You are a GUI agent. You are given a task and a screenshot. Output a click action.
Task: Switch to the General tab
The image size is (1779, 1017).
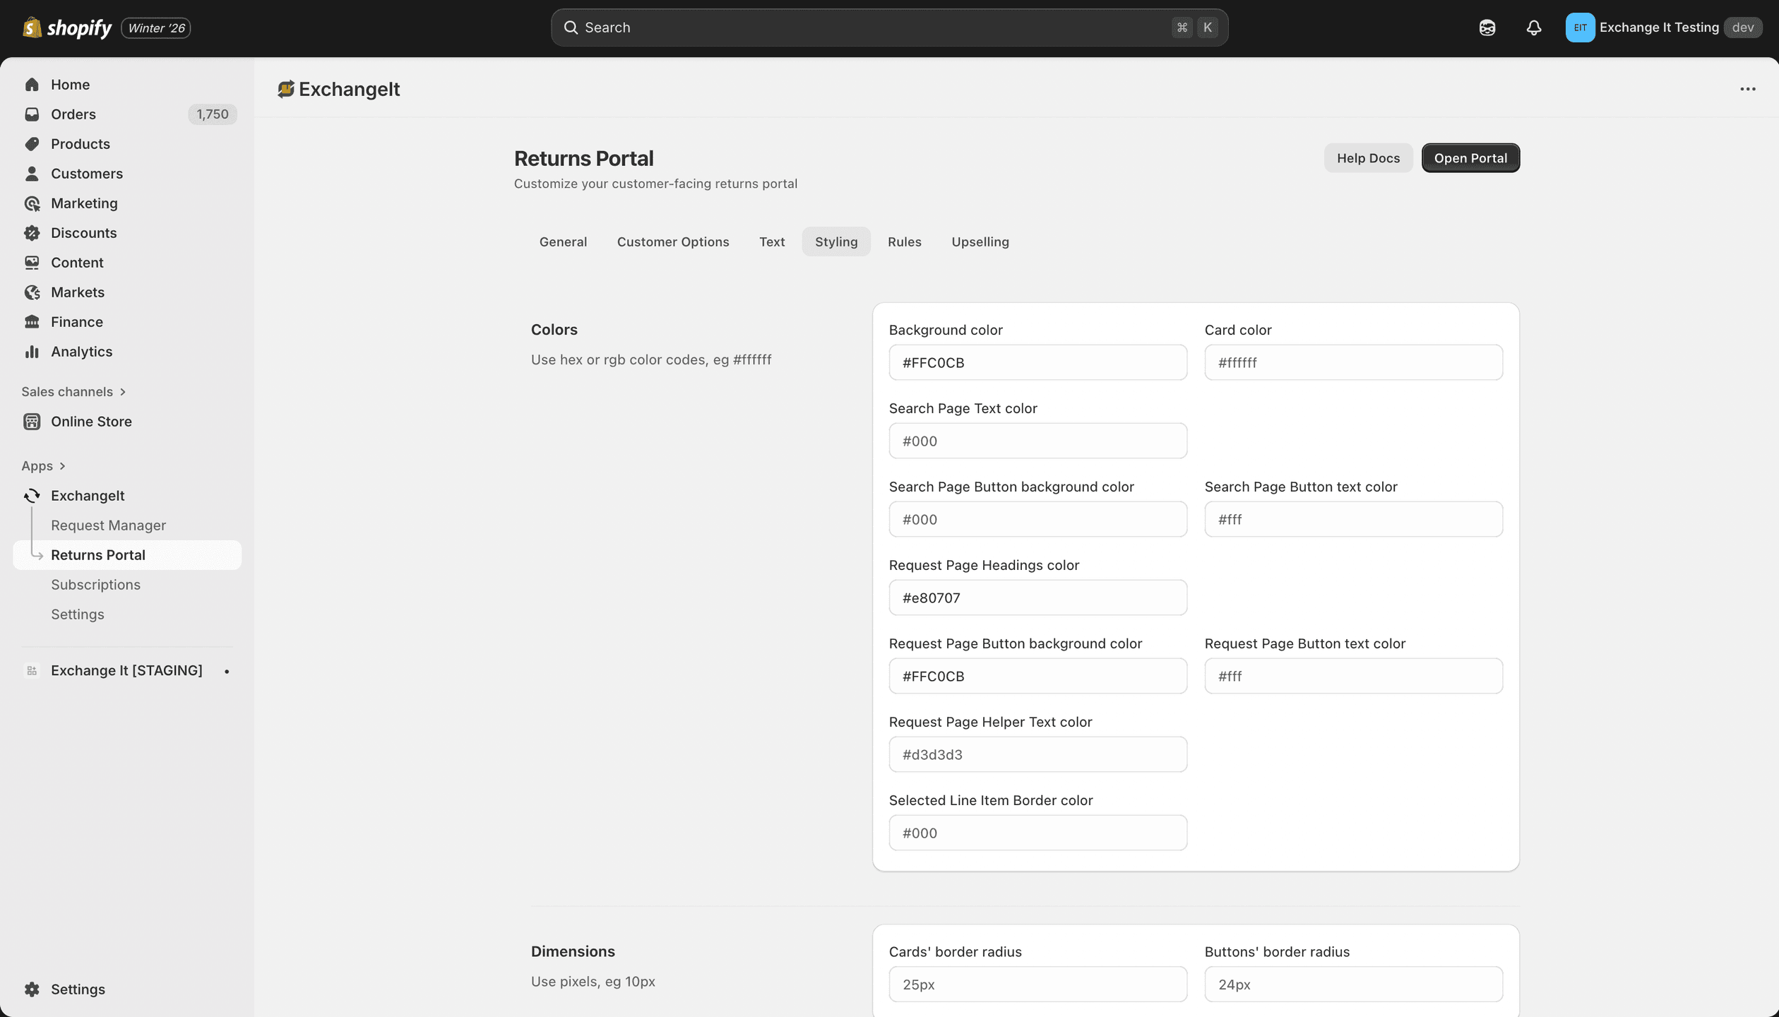pyautogui.click(x=563, y=242)
